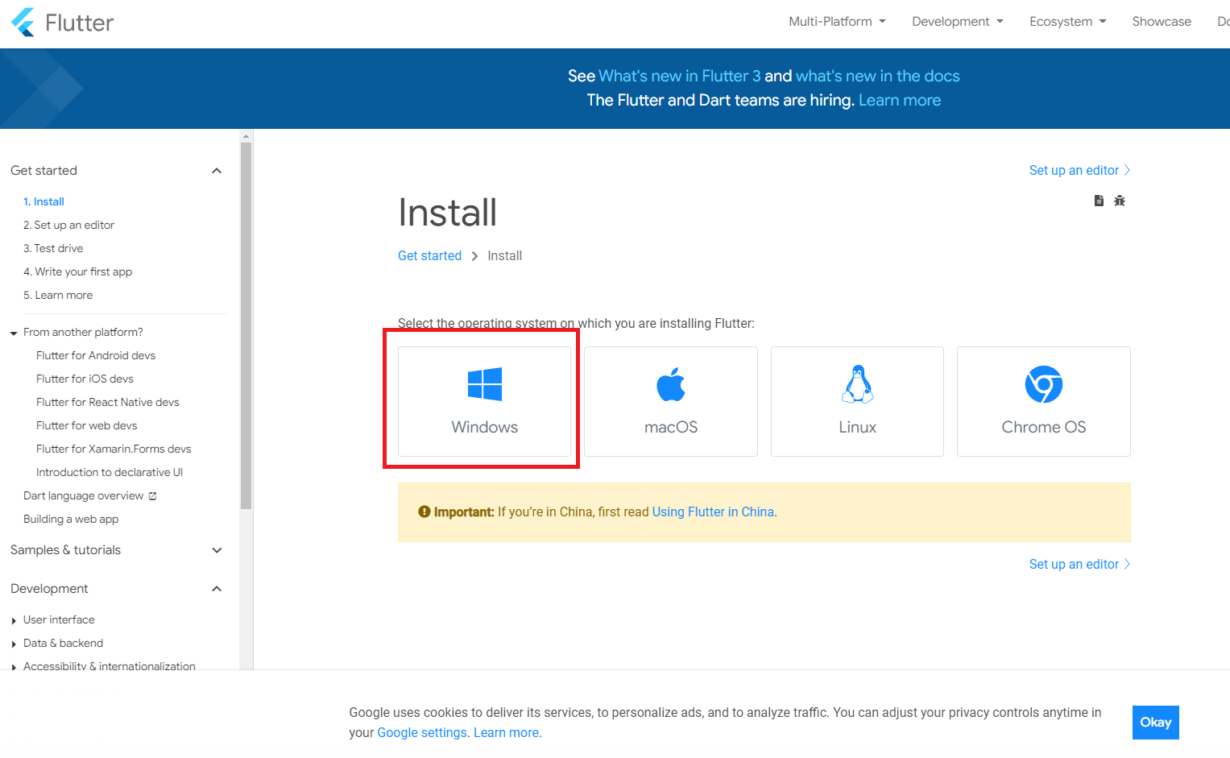This screenshot has width=1230, height=758.
Task: Open 4. Write your first app
Action: coord(77,271)
